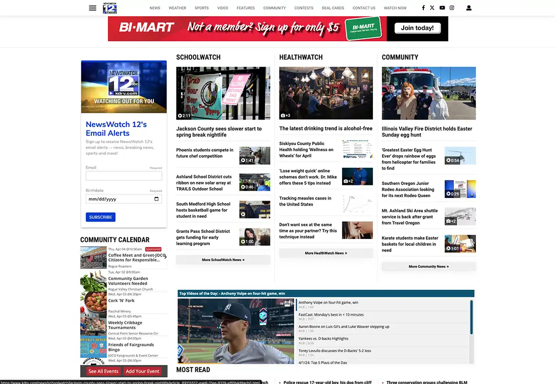The height and width of the screenshot is (384, 555).
Task: Open the HEALTHWATCH section heading
Action: click(x=301, y=57)
